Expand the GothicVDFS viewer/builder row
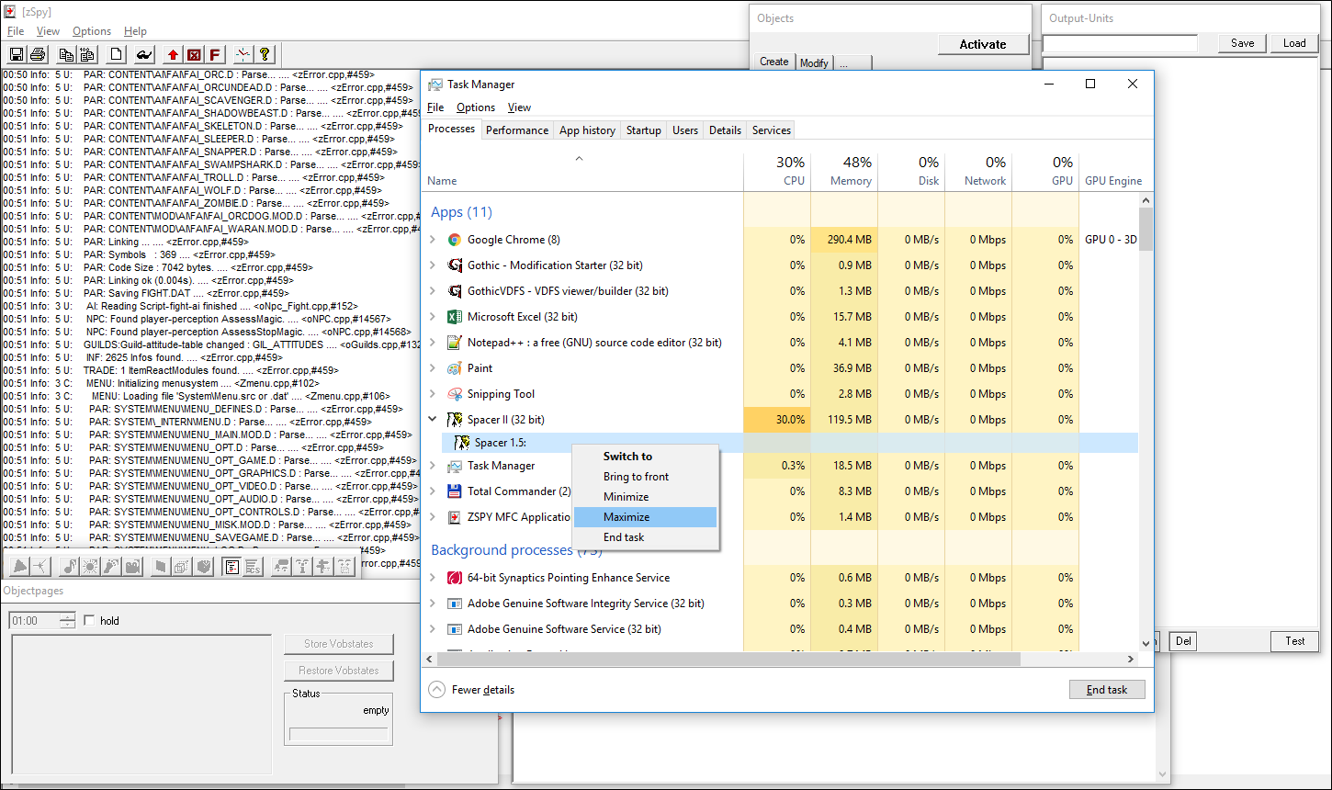The image size is (1332, 790). (x=433, y=291)
